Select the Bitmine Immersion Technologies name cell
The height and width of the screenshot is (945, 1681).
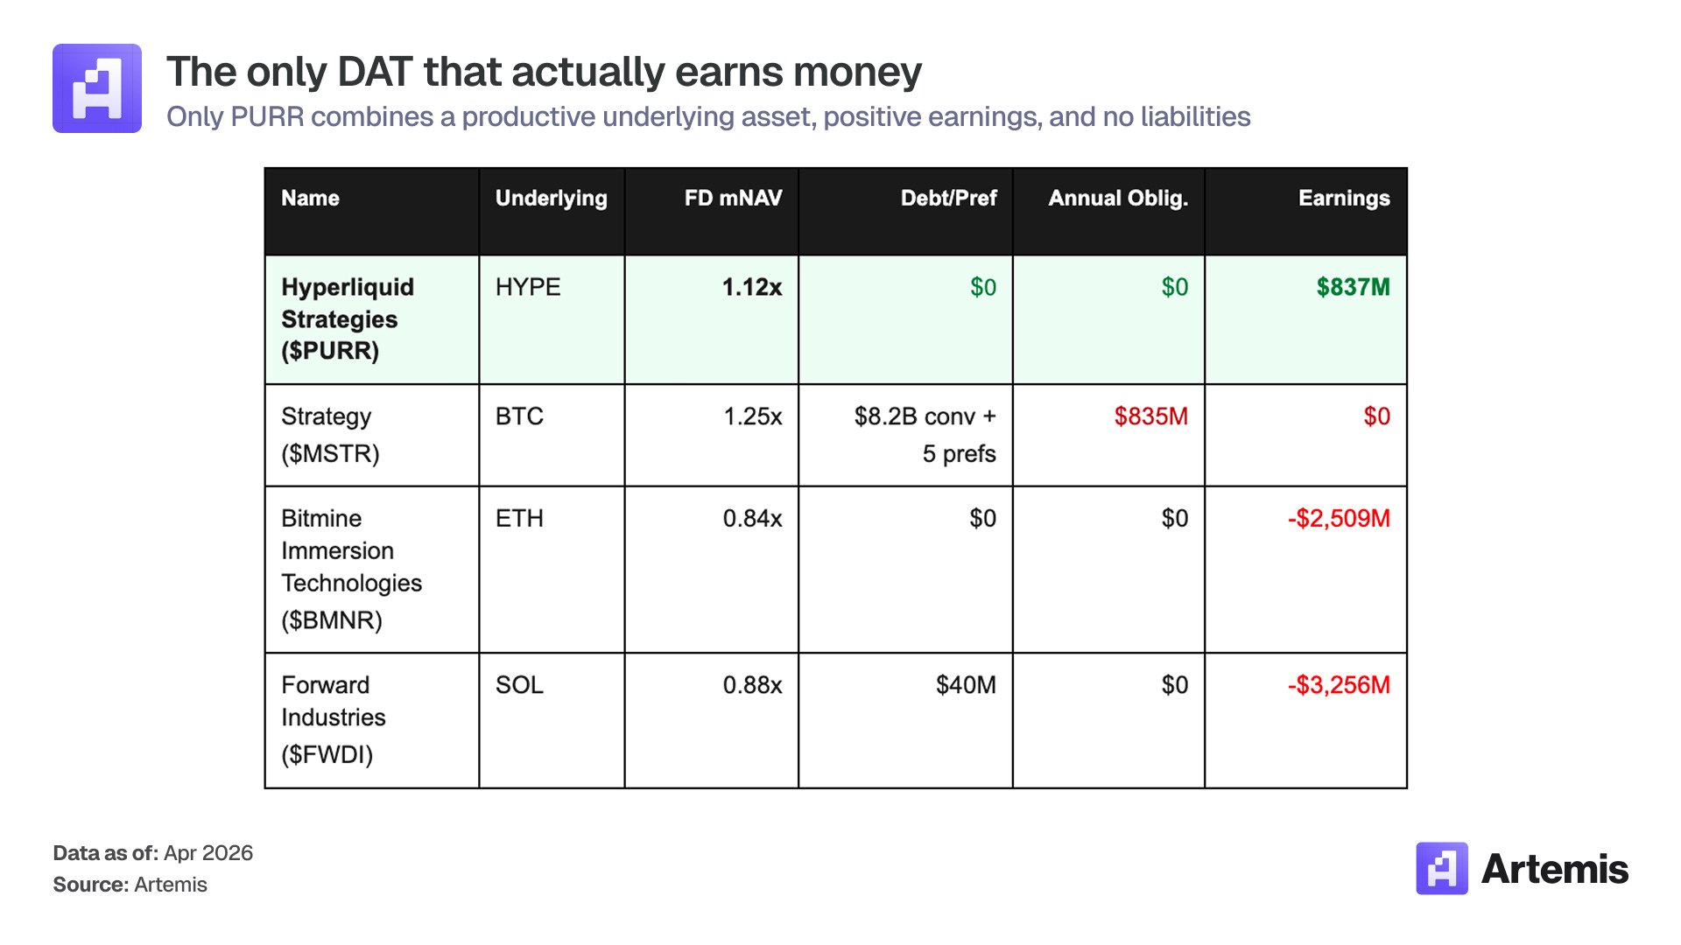click(351, 569)
